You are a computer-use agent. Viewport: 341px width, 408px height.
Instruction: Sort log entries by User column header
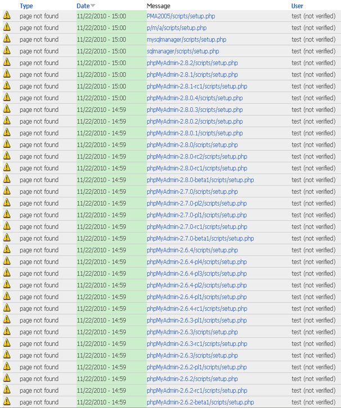297,6
